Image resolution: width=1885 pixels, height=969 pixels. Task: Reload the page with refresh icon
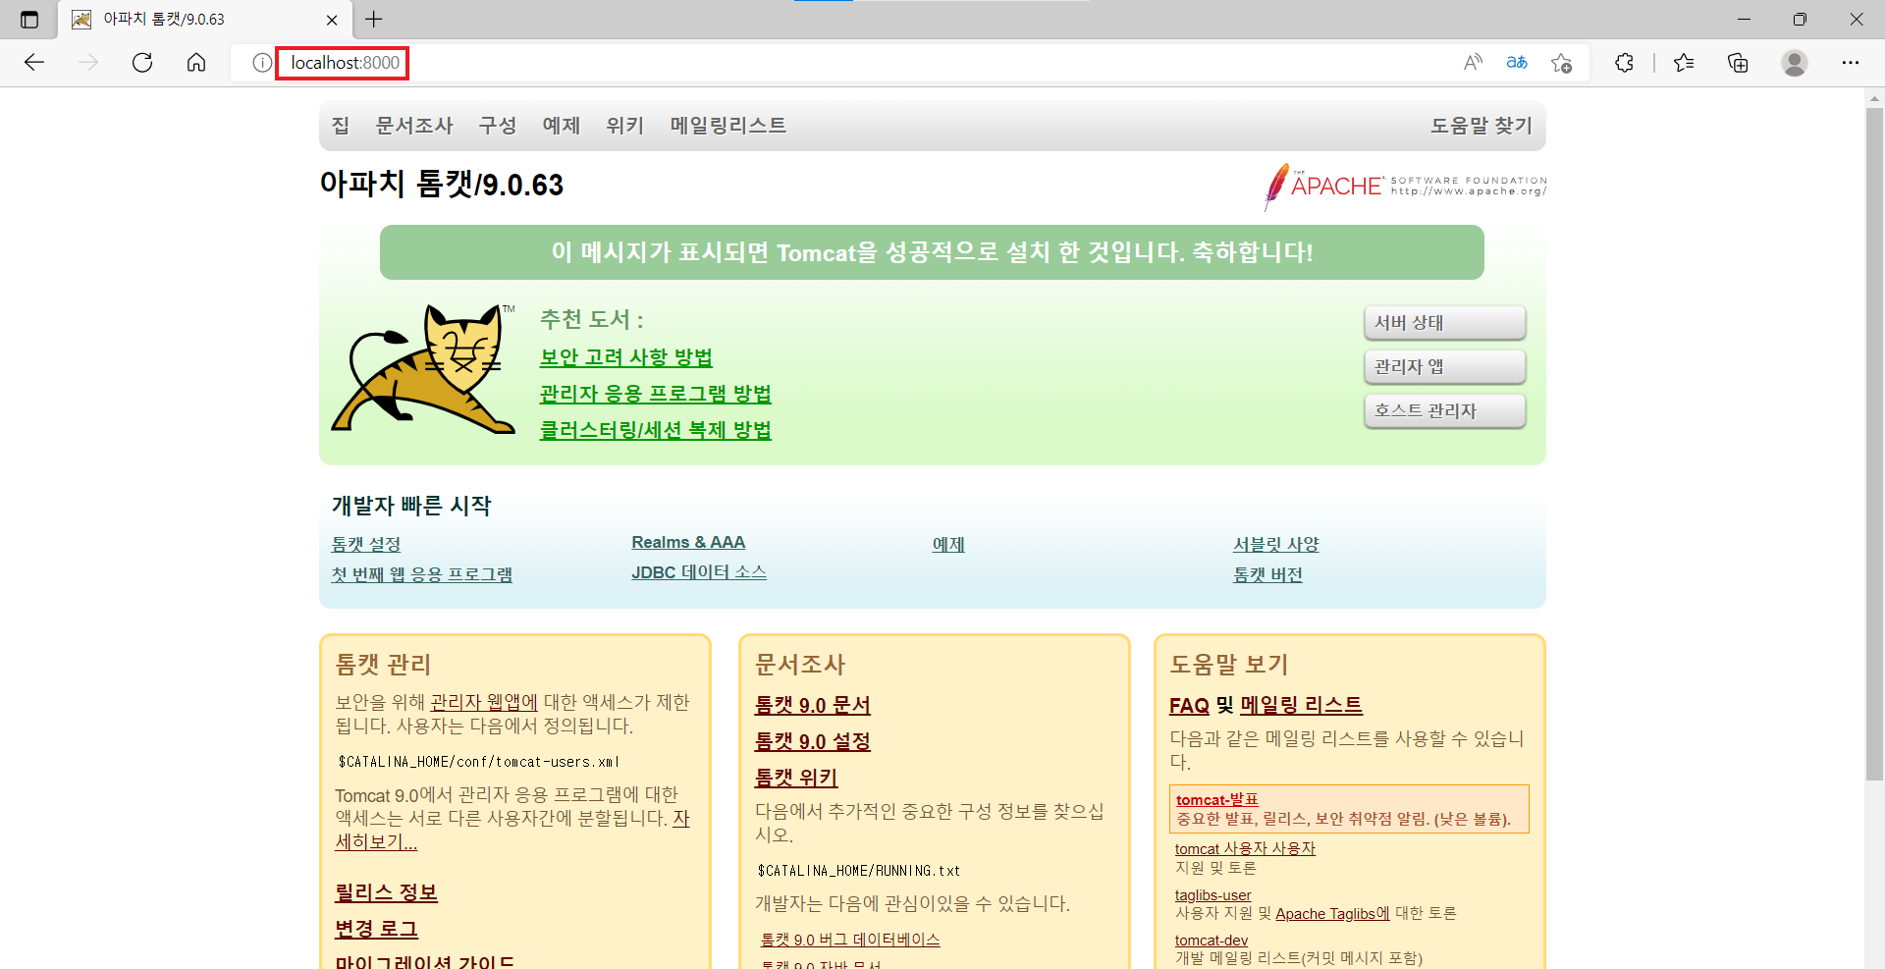(x=142, y=63)
